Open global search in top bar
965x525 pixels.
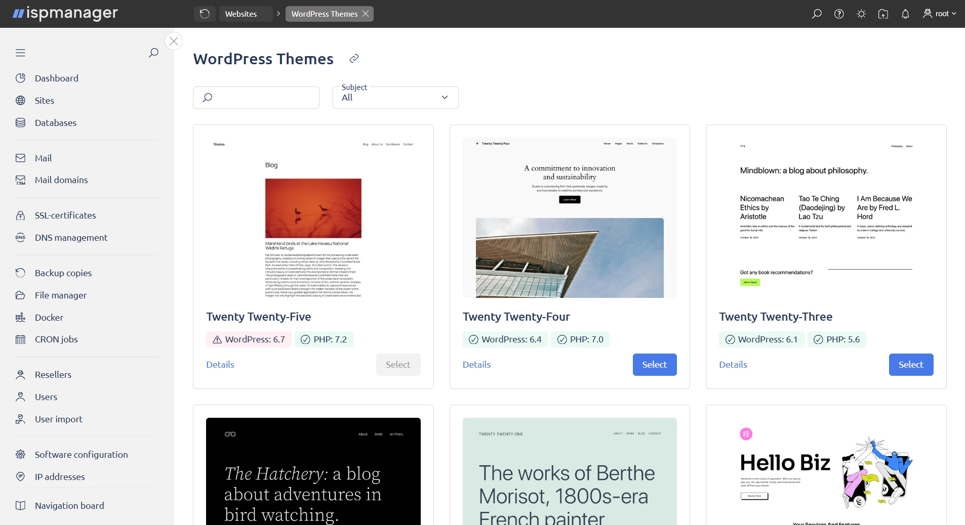pos(817,14)
